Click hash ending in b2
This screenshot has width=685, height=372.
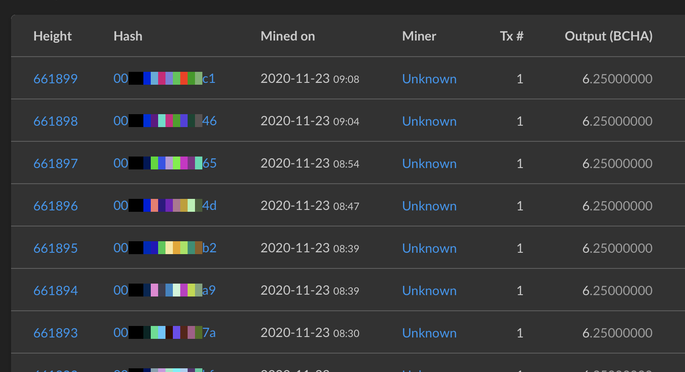pyautogui.click(x=165, y=248)
